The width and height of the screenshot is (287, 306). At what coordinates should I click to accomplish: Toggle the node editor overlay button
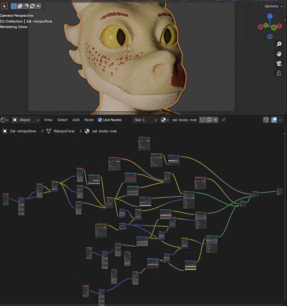click(x=274, y=120)
